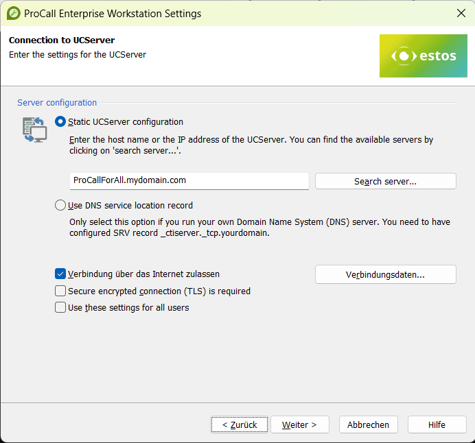
Task: Proceed using the Weiter button
Action: [x=299, y=424]
